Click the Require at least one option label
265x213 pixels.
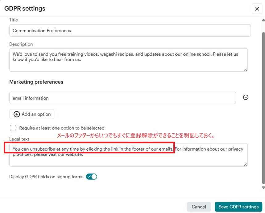pos(62,128)
